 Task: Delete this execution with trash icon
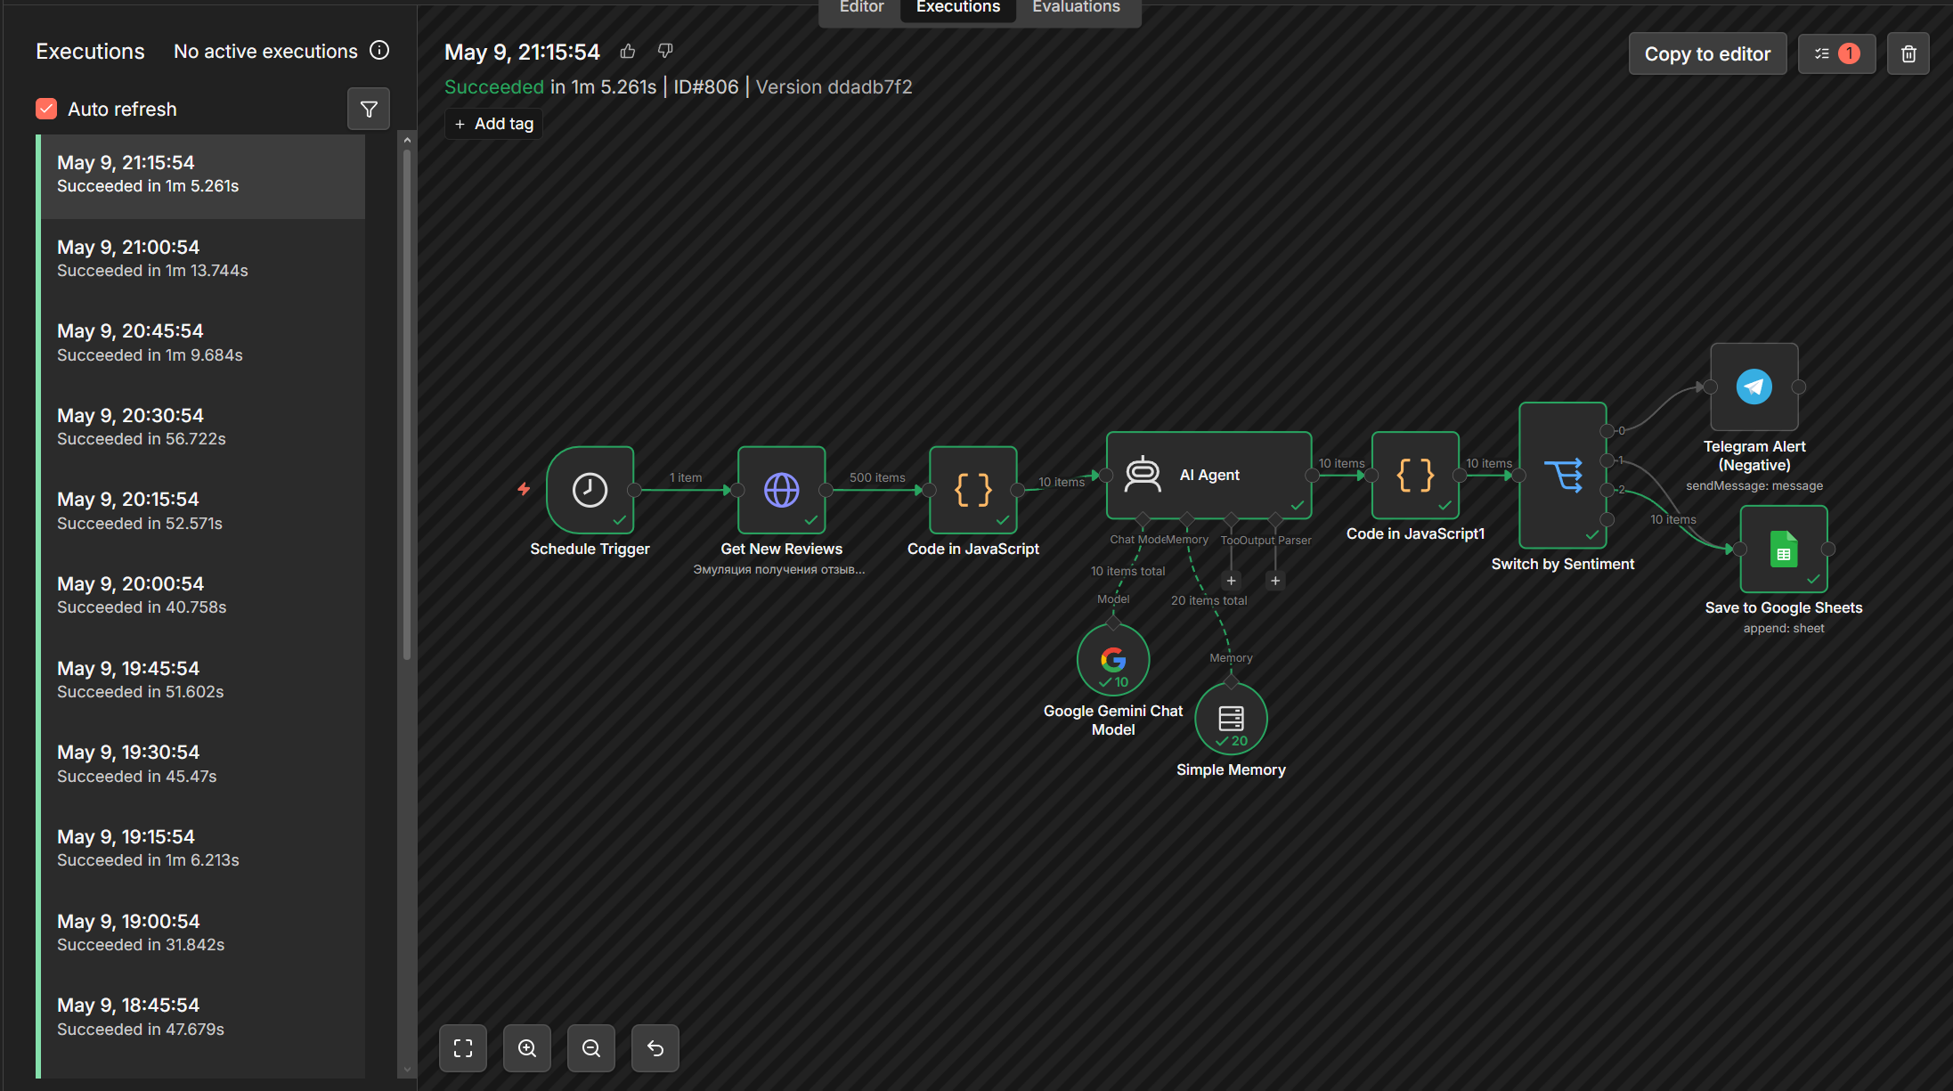[1908, 53]
